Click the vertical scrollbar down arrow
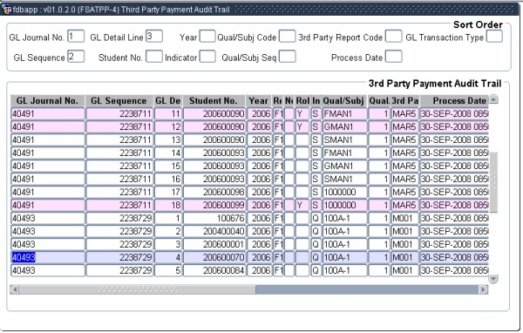The width and height of the screenshot is (523, 333). pyautogui.click(x=493, y=279)
